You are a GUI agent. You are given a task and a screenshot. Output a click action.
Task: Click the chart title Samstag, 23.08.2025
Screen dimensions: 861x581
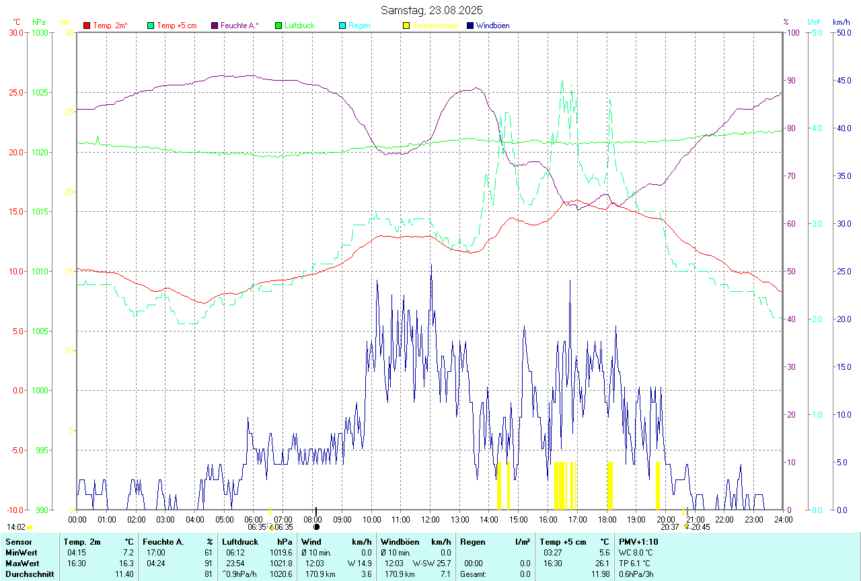tap(431, 10)
